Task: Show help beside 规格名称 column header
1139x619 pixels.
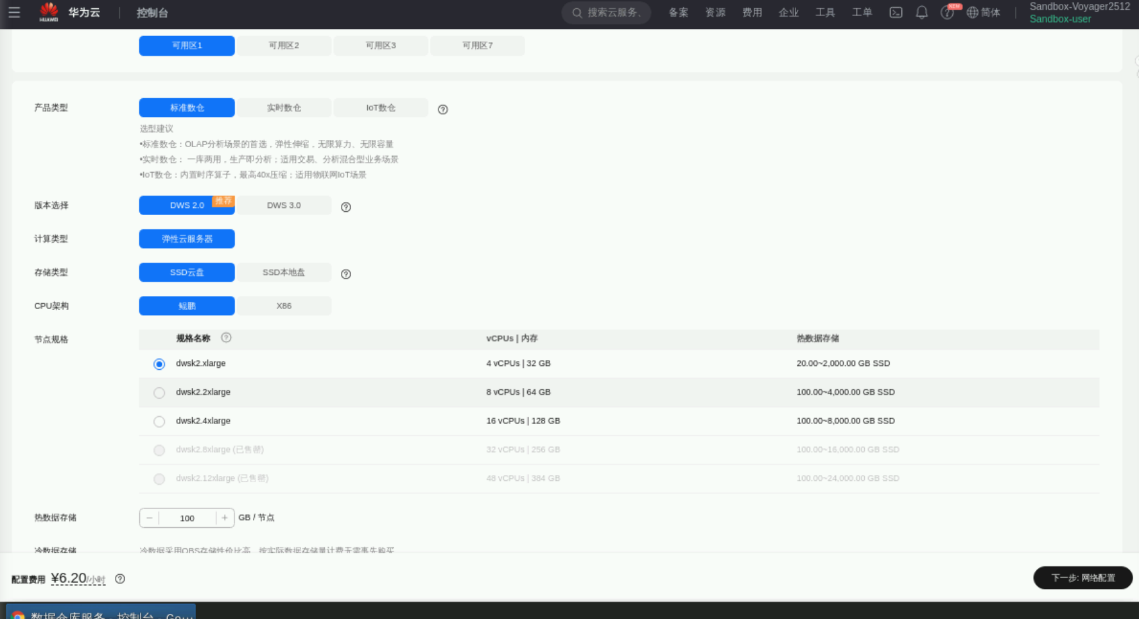Action: (x=226, y=338)
